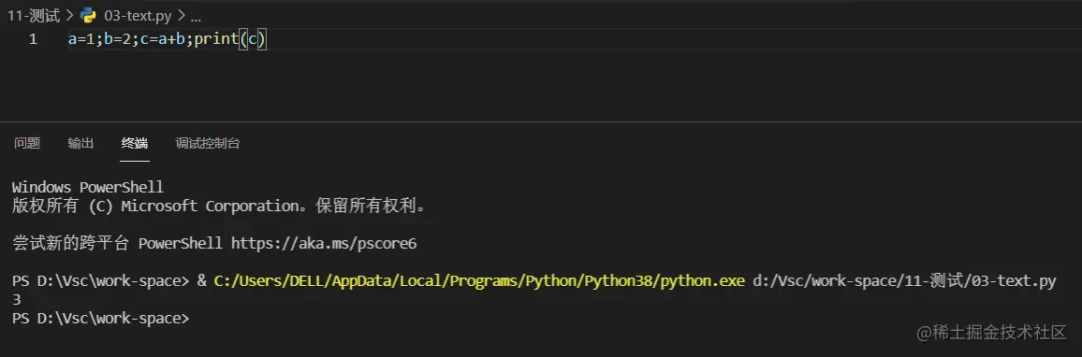
Task: Open the https://aka.ms/pscore6 link
Action: pos(324,243)
